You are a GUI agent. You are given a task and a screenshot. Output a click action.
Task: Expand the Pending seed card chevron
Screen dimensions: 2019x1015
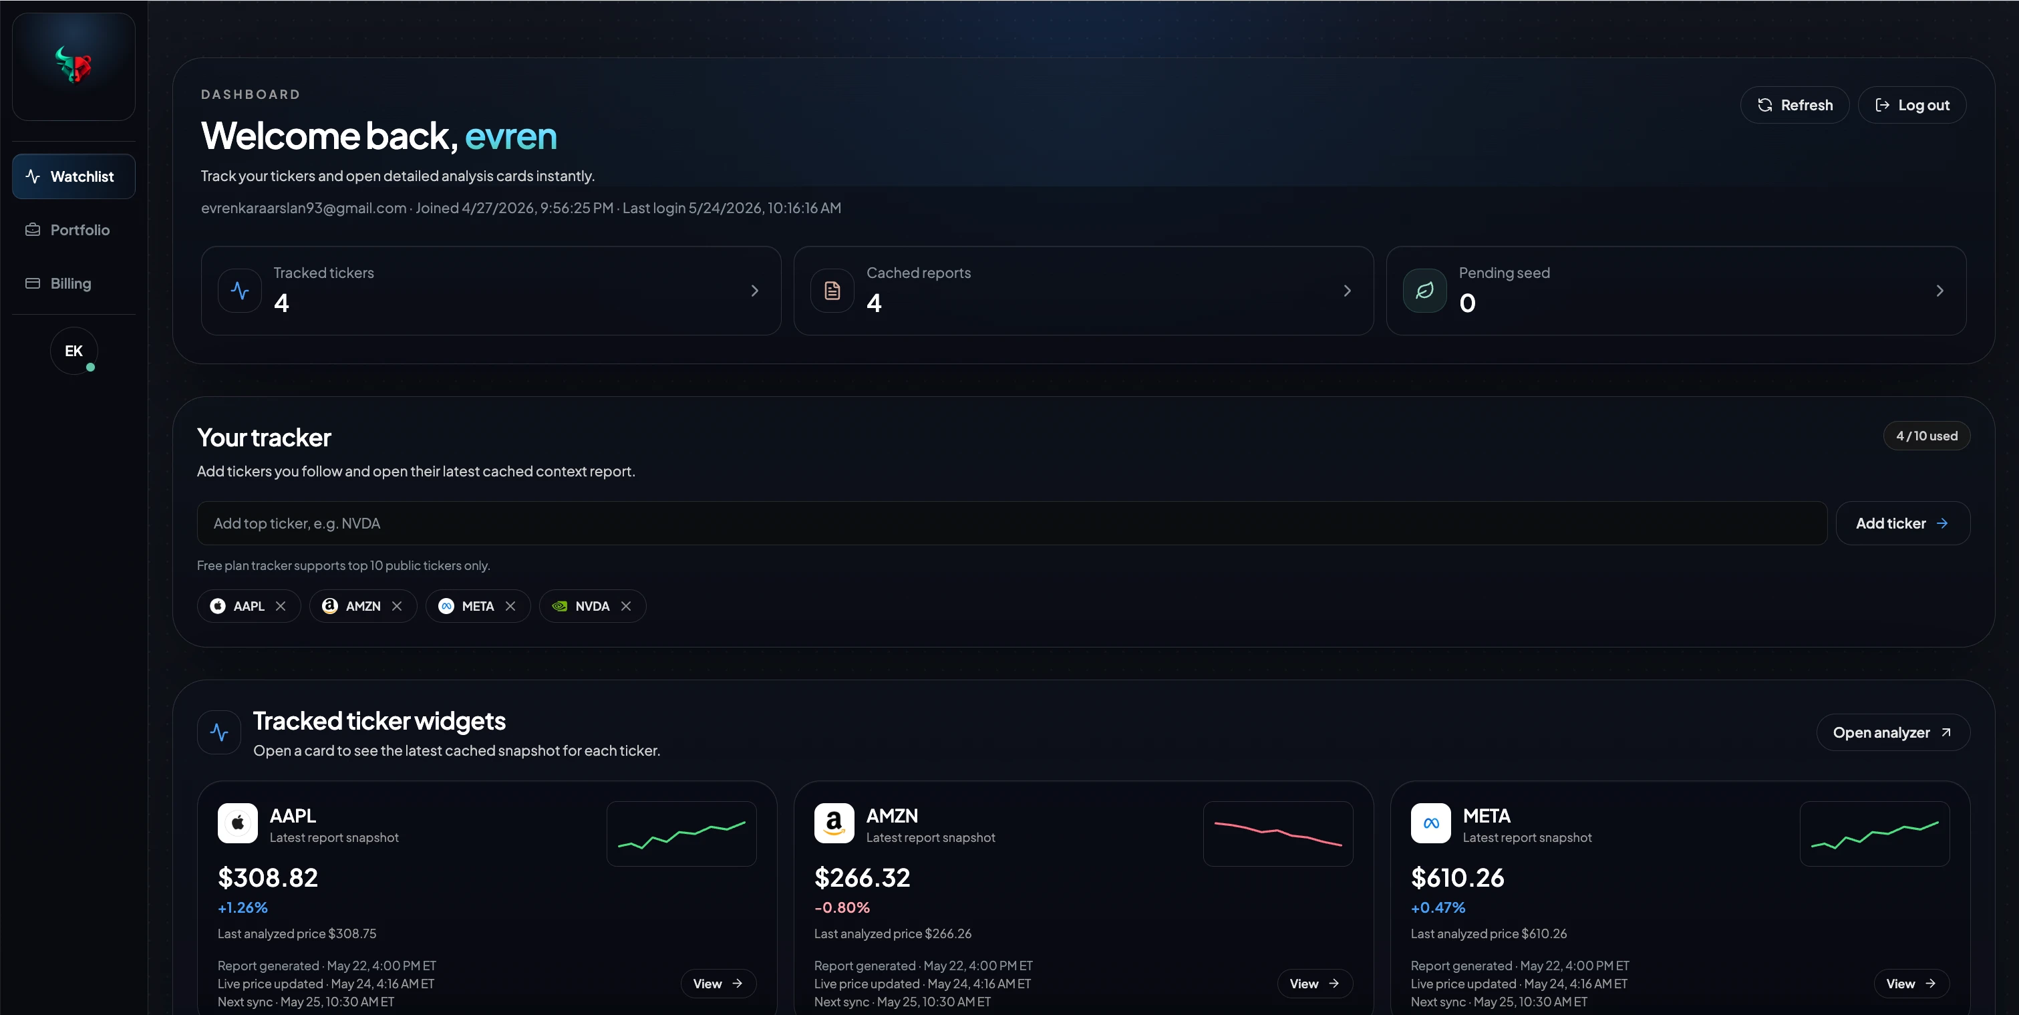(x=1940, y=291)
